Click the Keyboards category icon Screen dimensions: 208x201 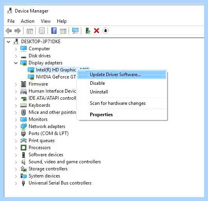(24, 105)
